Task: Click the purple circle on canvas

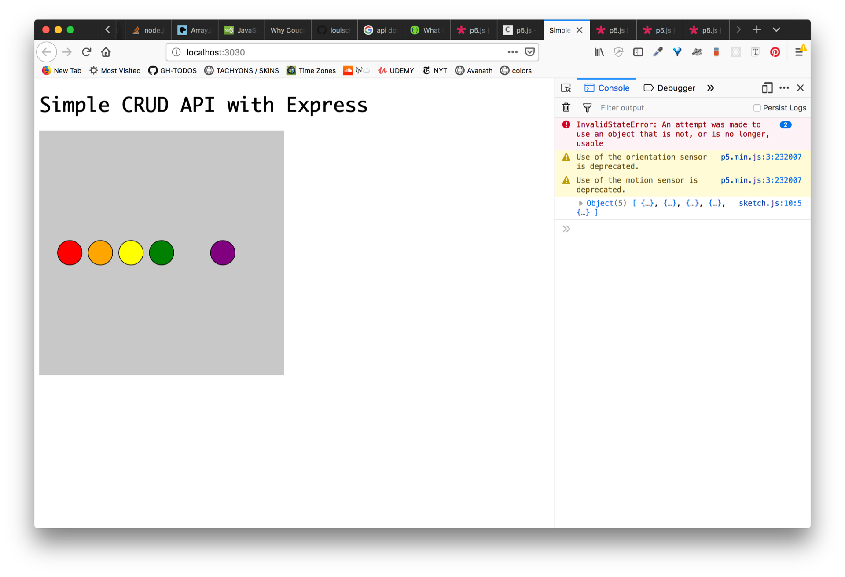Action: tap(223, 253)
